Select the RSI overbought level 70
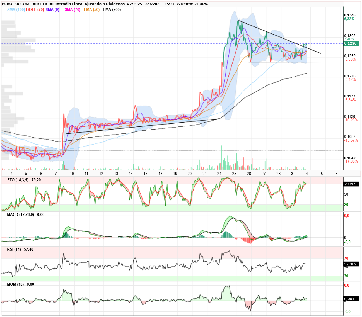 (x=346, y=259)
